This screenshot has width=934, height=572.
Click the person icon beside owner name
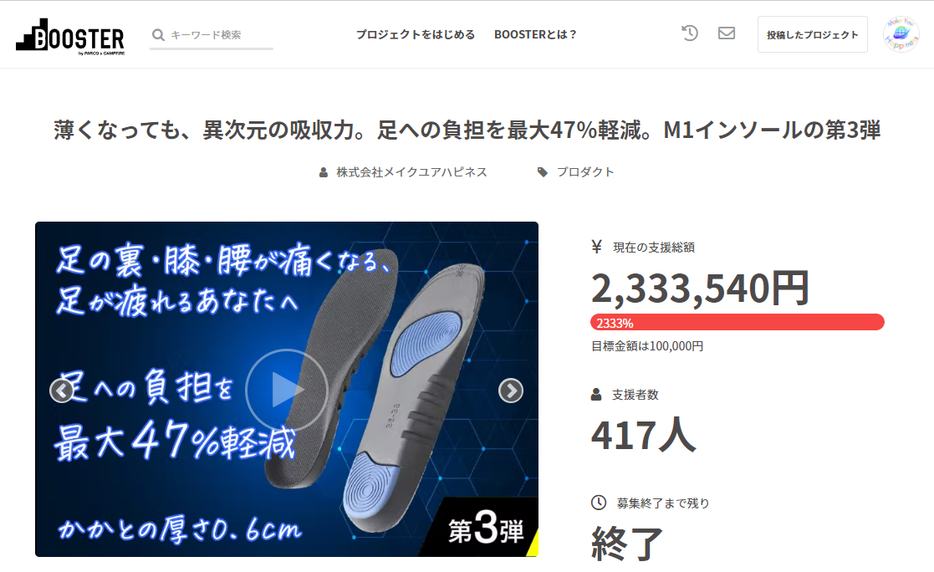324,172
